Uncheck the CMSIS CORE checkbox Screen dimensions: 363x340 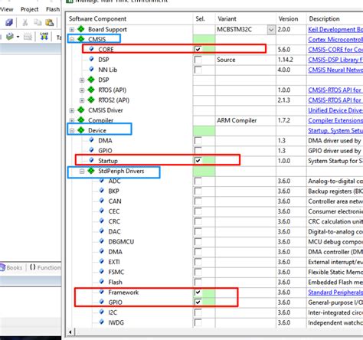[198, 49]
